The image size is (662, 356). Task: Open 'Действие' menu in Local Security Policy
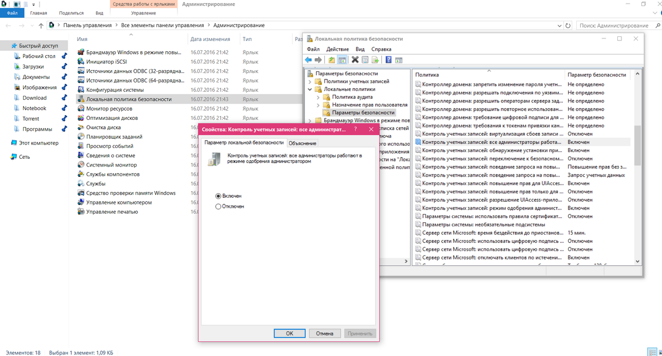pyautogui.click(x=338, y=49)
